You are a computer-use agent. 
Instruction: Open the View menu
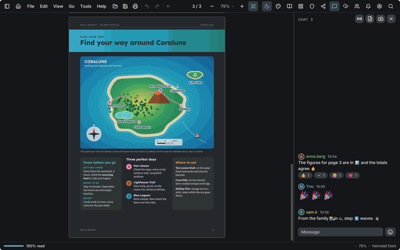click(x=58, y=6)
